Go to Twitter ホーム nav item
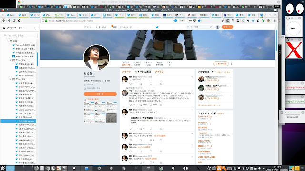 (x=88, y=27)
